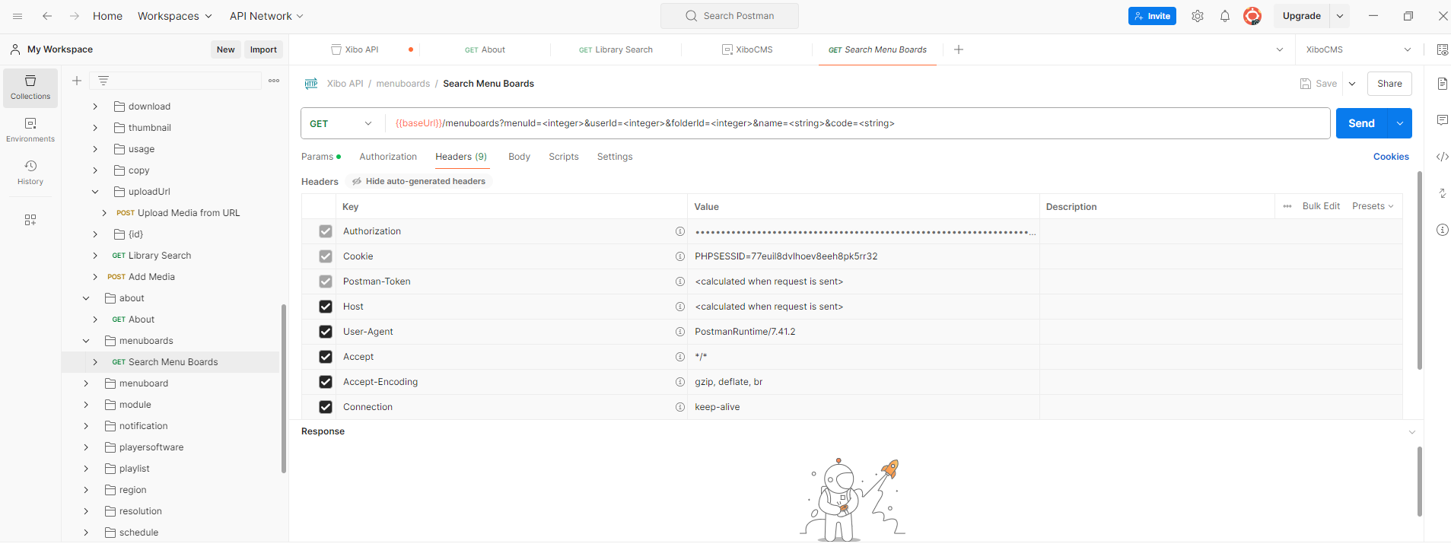
Task: Open the Cookies link
Action: click(1391, 157)
